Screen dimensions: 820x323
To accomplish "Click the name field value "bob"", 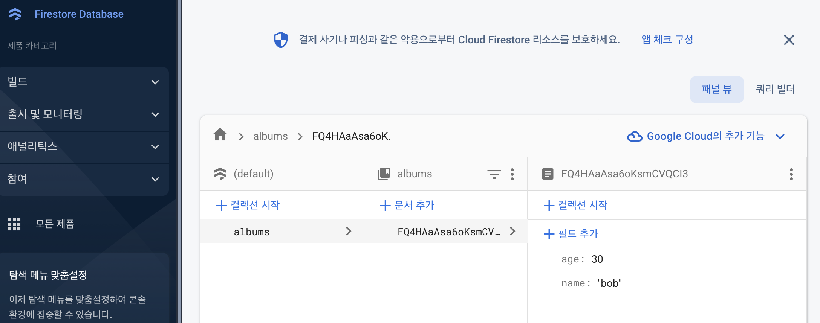I will coord(609,283).
